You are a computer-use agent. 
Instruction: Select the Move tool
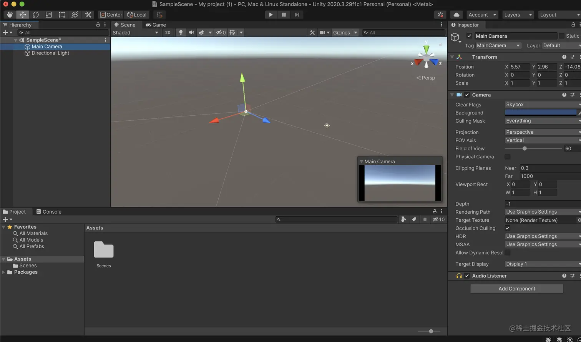click(x=23, y=15)
